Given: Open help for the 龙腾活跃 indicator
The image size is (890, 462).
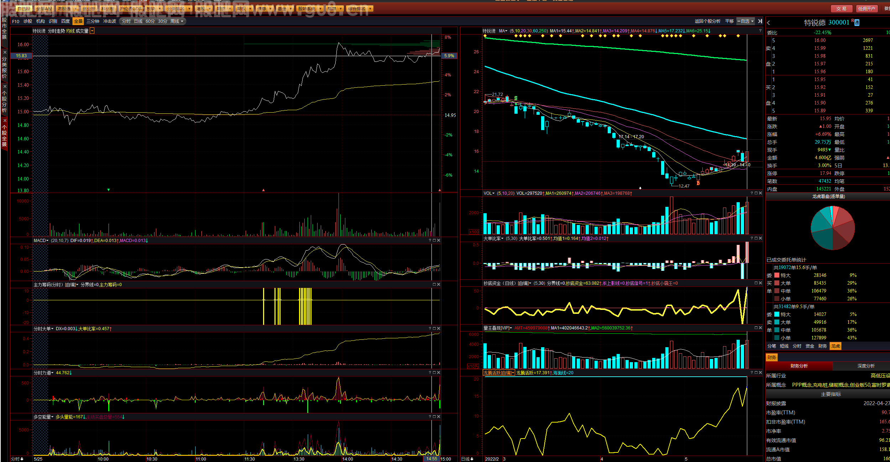Looking at the screenshot, I should coord(752,373).
